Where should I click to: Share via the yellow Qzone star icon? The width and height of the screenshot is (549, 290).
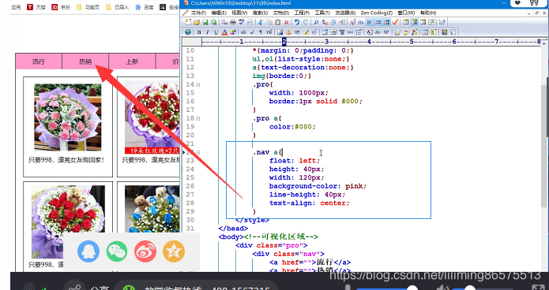174,251
